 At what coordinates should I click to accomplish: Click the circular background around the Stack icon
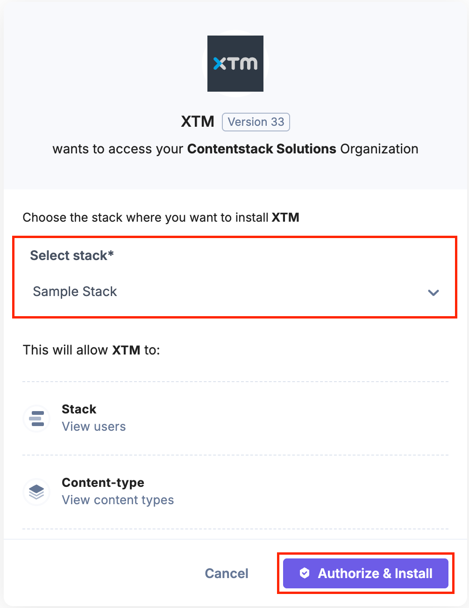pyautogui.click(x=36, y=419)
